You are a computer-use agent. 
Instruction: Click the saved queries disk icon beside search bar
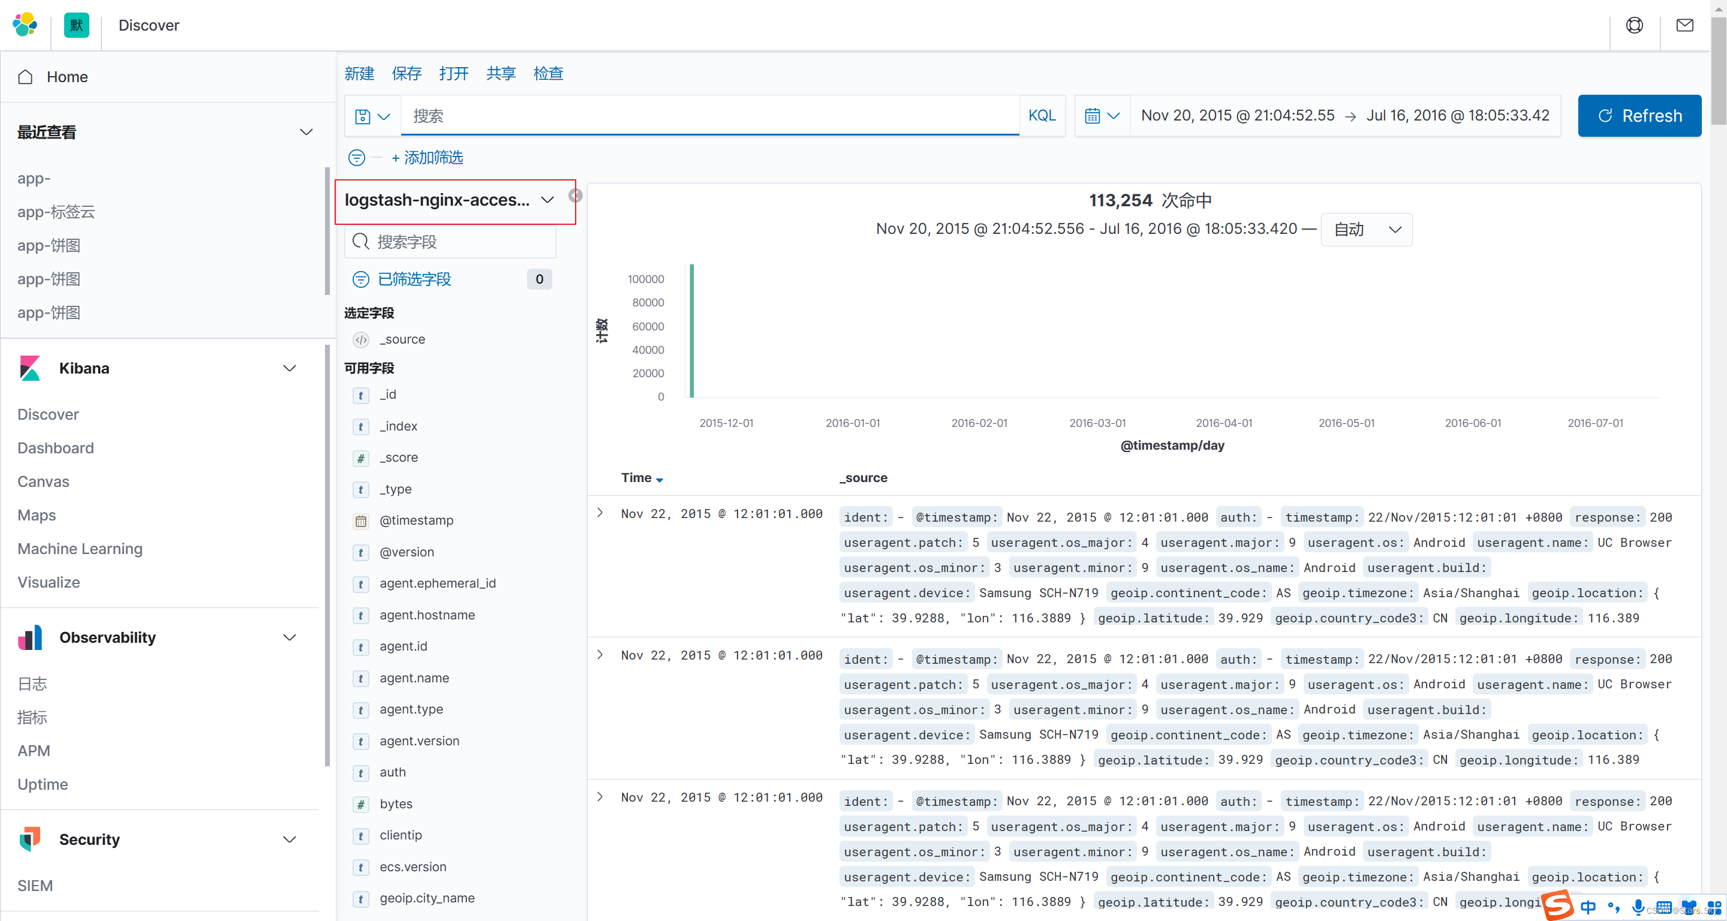364,115
